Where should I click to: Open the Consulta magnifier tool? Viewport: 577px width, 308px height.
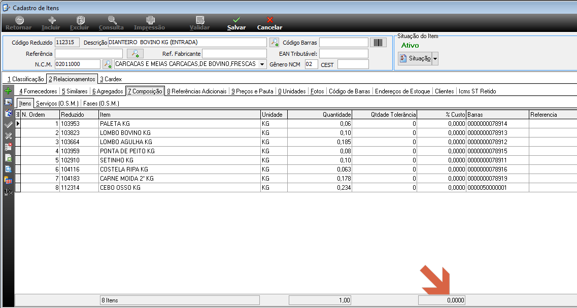(x=111, y=23)
